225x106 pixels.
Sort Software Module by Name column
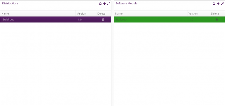click(x=151, y=14)
